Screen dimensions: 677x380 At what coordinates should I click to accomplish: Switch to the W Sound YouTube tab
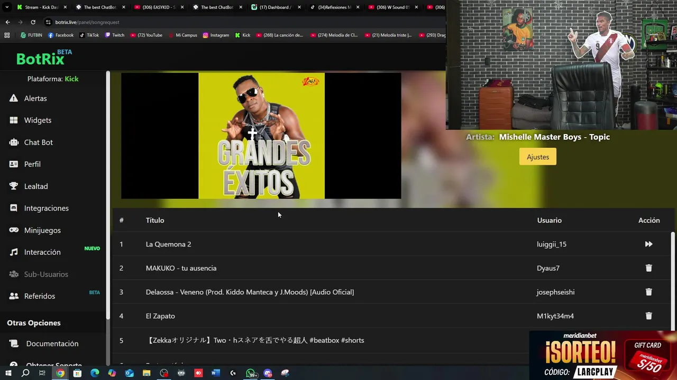point(393,7)
